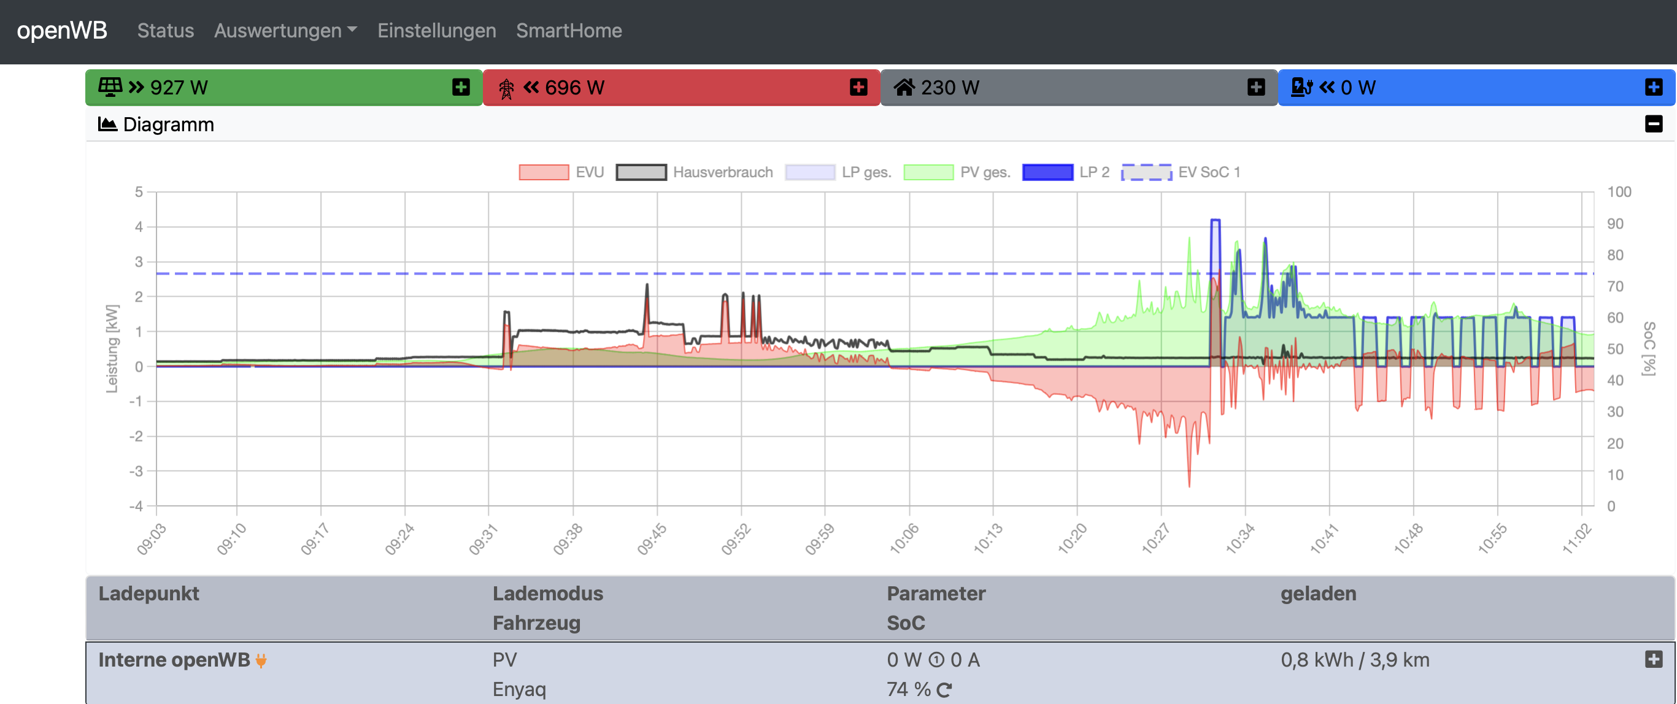
Task: Click the charging station icon
Action: pos(1301,86)
